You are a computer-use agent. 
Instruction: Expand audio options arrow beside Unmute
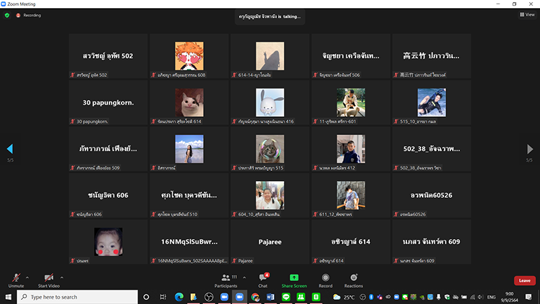pyautogui.click(x=27, y=276)
